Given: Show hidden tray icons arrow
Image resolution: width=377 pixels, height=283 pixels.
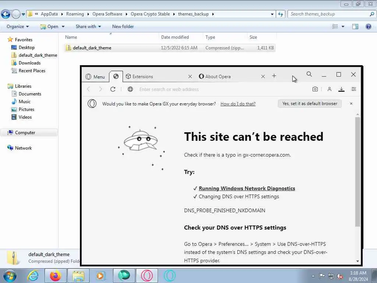Looking at the screenshot, I should [x=313, y=276].
